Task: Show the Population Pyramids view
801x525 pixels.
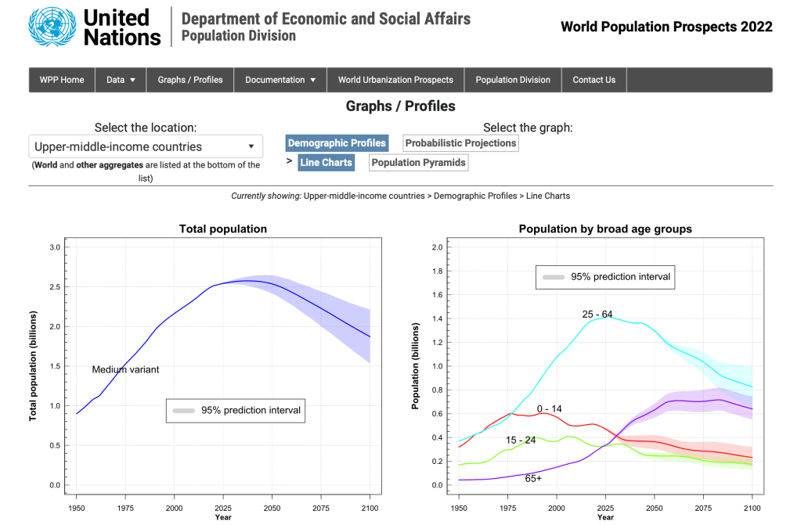Action: click(x=418, y=163)
